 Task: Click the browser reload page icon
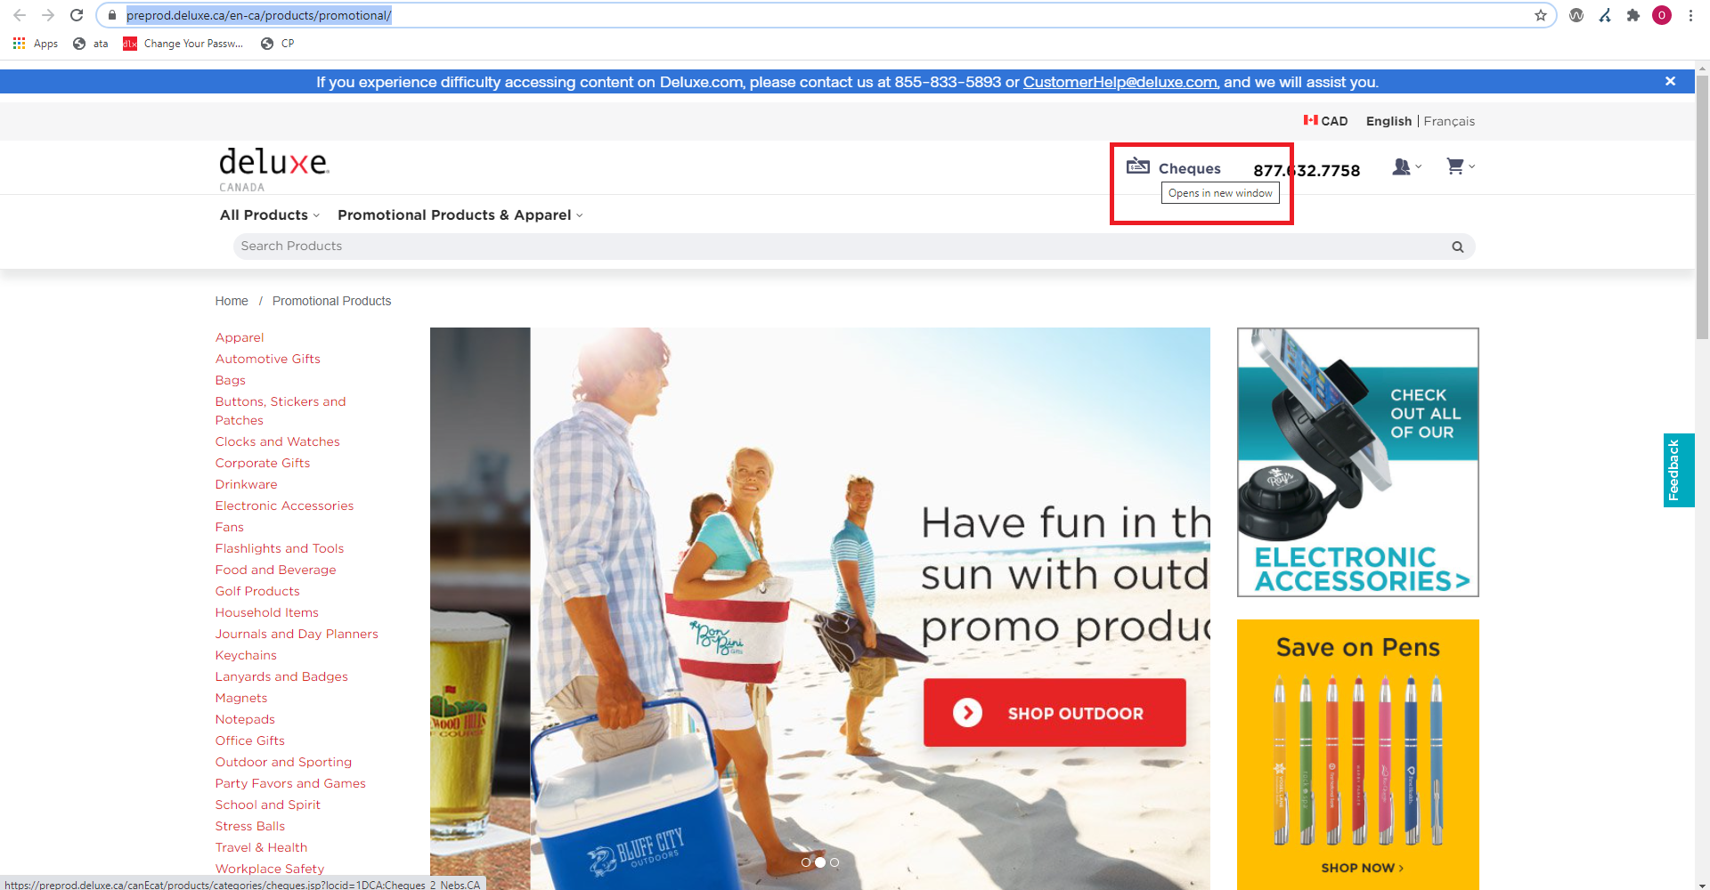(77, 15)
